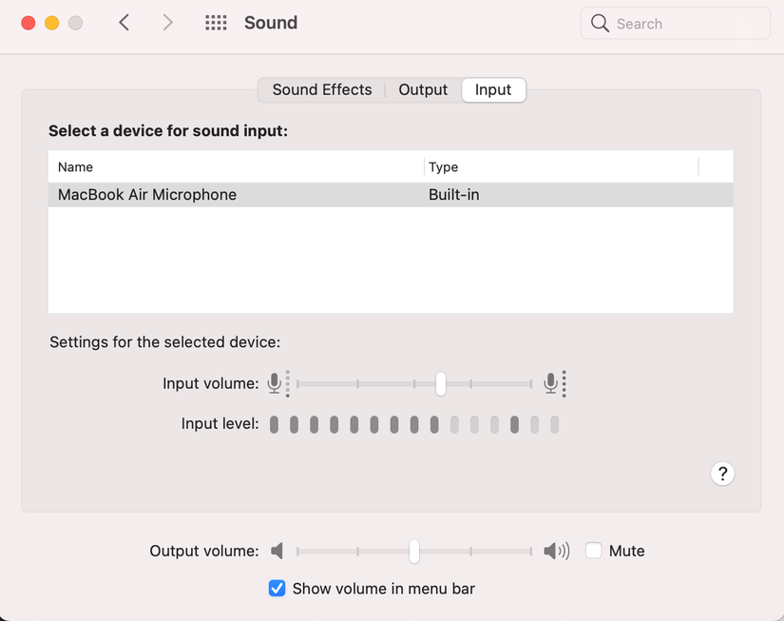Enable the Mute checkbox for output
Viewport: 784px width, 621px height.
[593, 551]
